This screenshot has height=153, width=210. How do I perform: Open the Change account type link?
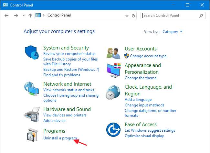tap(148, 56)
